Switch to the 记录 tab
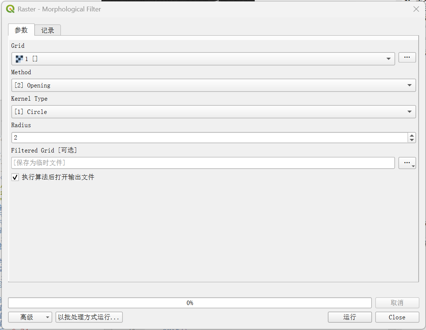426x330 pixels. click(48, 31)
